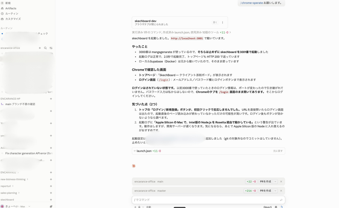The width and height of the screenshot is (339, 208).
Task: Add a session under ENCARANCE-HP
Action: tap(51, 99)
